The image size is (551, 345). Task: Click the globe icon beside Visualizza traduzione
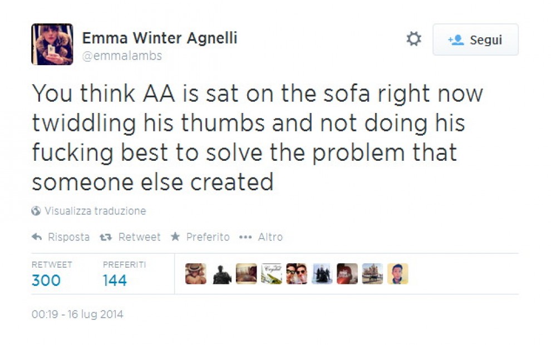click(36, 211)
